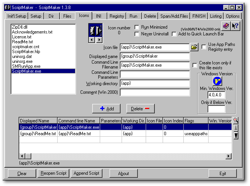Open the Span/Add.Files tab
This screenshot has height=186, width=250.
pos(174,16)
